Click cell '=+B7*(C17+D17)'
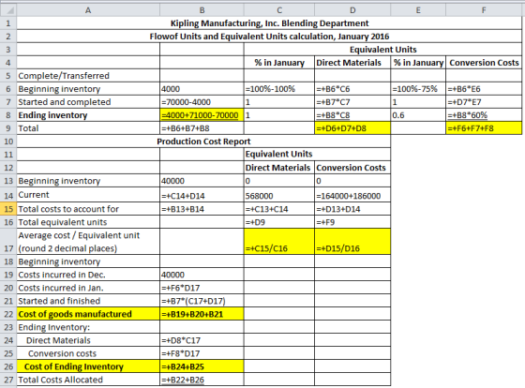 click(x=202, y=301)
